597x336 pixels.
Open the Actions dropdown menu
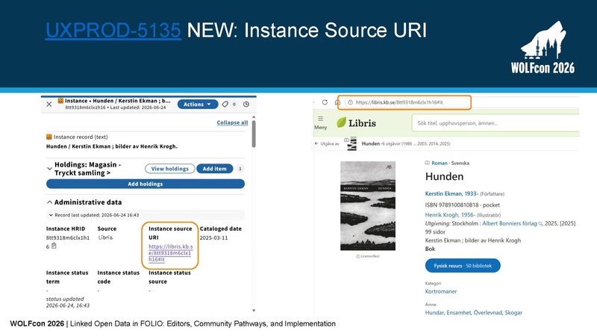[x=198, y=104]
